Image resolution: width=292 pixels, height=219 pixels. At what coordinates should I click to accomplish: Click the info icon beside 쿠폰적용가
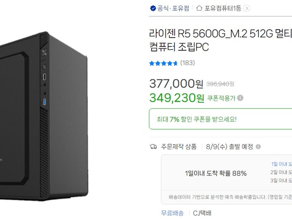tap(240, 98)
